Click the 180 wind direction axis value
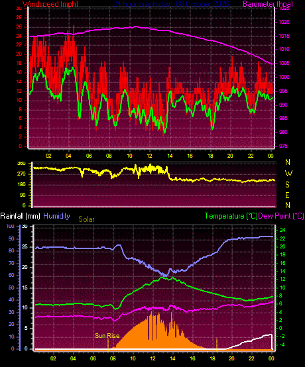 pyautogui.click(x=21, y=185)
